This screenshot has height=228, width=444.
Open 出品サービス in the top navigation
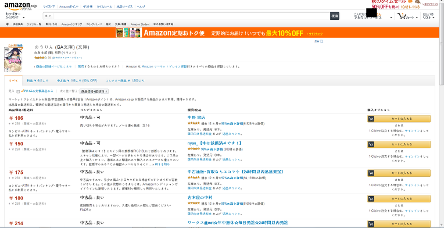[124, 6]
